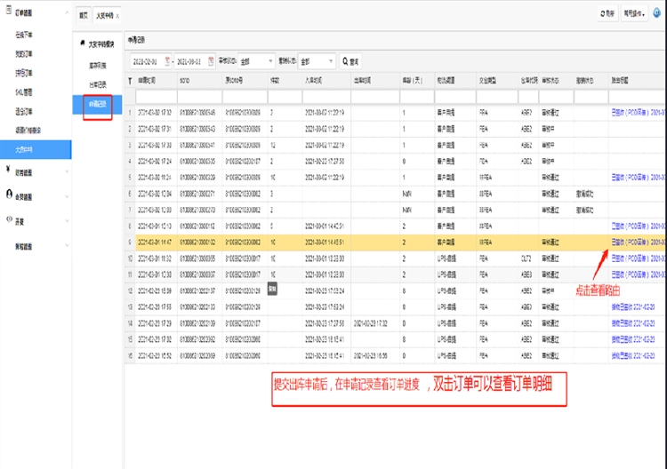
Task: Click the 刷新 refresh button
Action: coord(607,13)
